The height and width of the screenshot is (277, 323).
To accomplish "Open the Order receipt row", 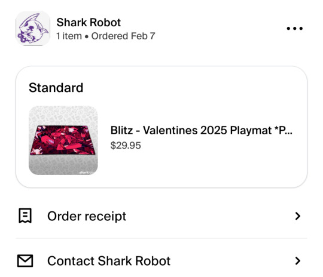I will (161, 216).
